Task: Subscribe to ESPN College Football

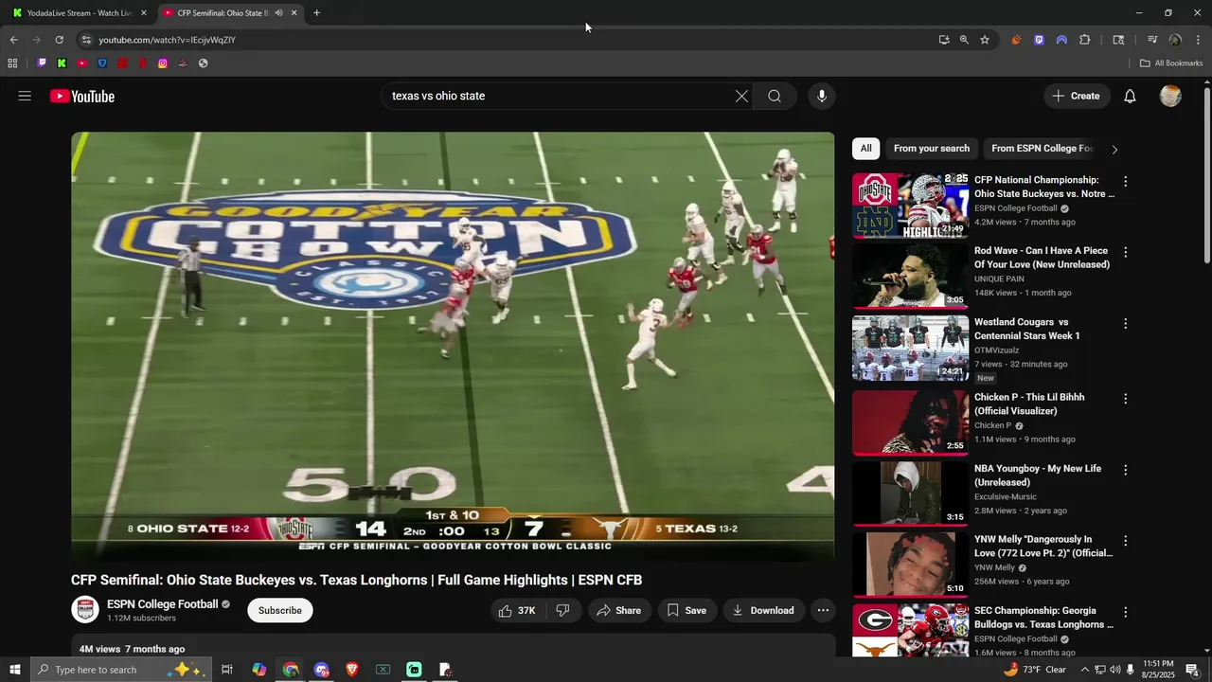Action: pos(280,611)
